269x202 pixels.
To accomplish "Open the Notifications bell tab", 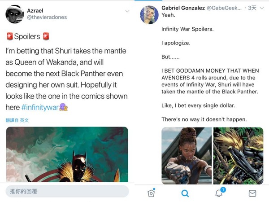I will pos(219,193).
